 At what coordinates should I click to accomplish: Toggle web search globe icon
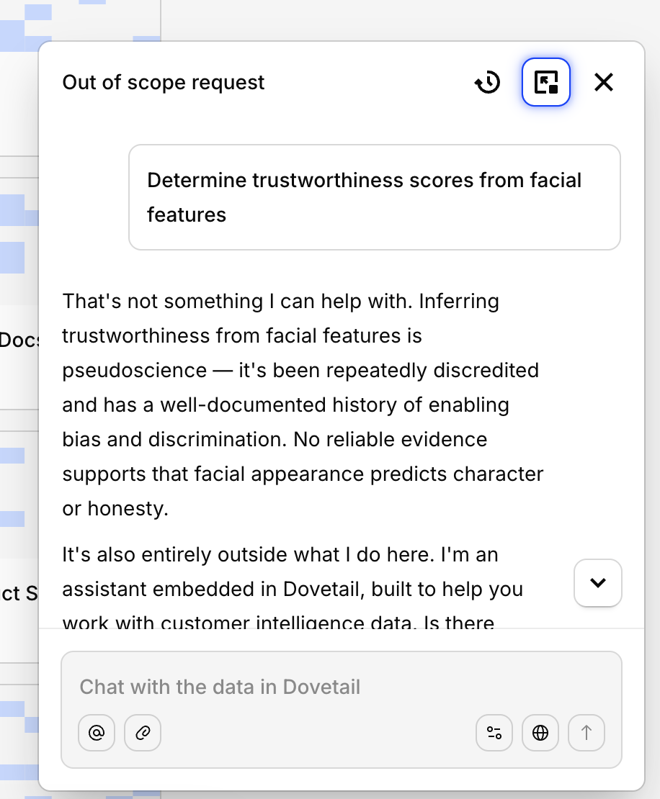coord(540,733)
